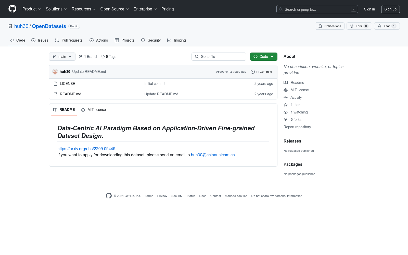Click the huh30 avatar in commit row

[55, 72]
